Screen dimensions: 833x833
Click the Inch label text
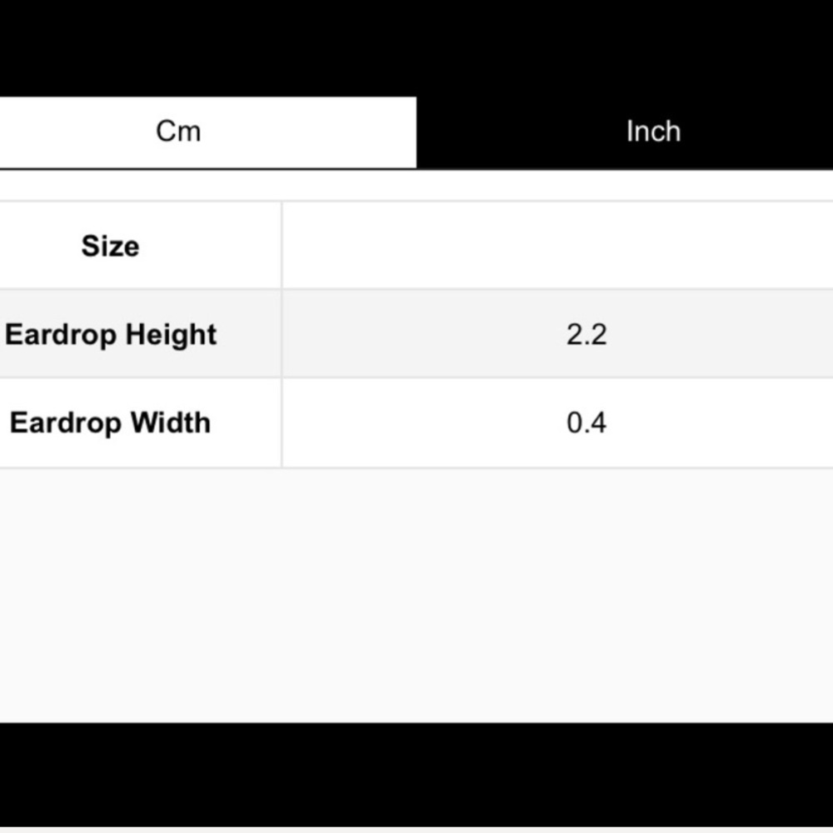point(653,132)
